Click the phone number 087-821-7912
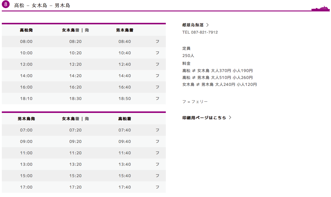The height and width of the screenshot is (197, 331). coord(204,32)
